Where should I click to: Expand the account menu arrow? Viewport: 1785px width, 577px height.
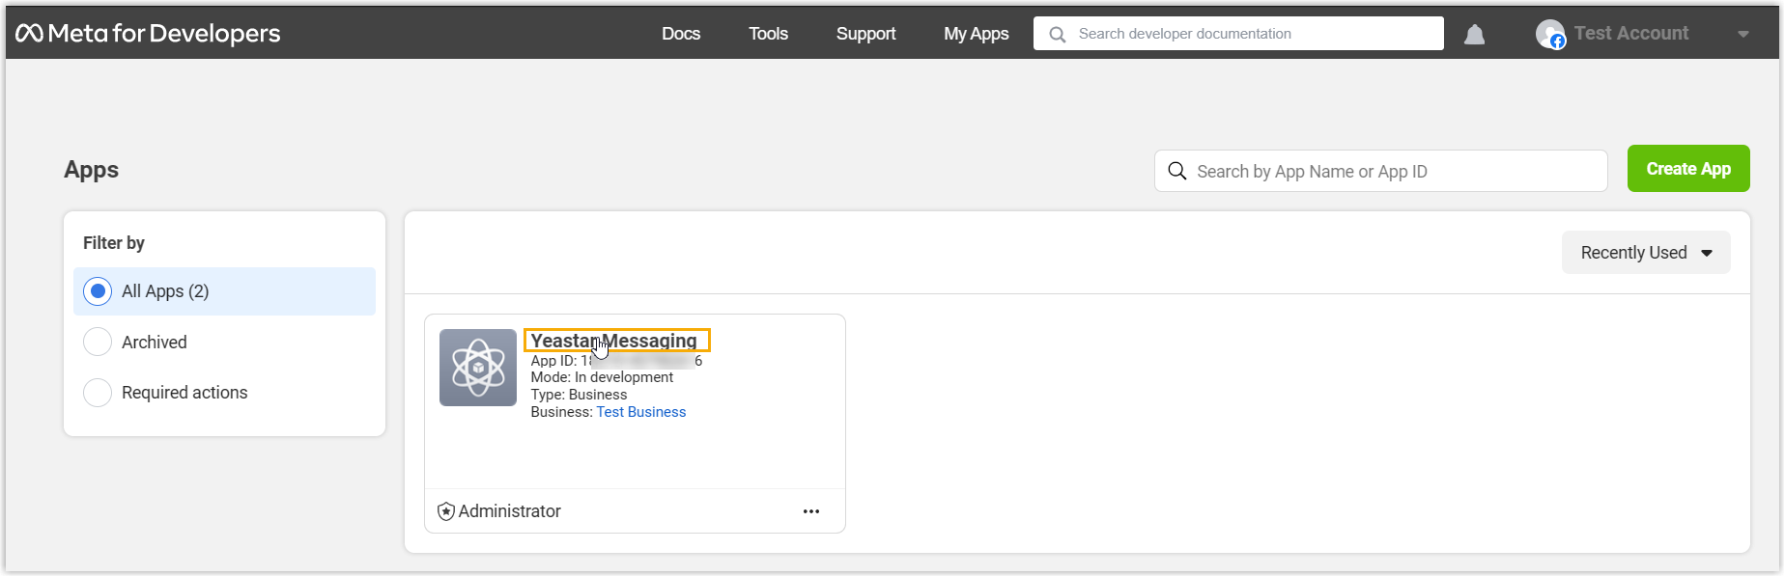point(1742,35)
